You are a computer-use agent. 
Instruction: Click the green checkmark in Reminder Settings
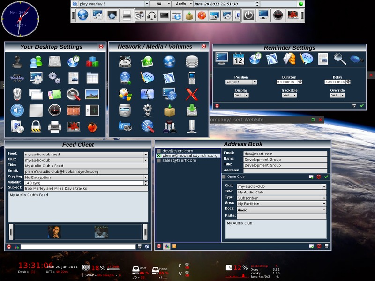[361, 106]
